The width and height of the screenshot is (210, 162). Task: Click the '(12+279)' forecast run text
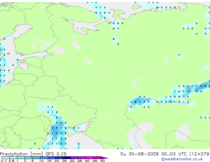200,154
